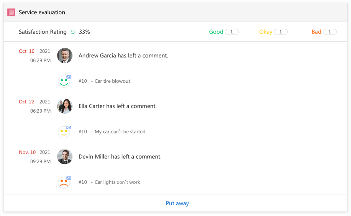Screen dimensions: 351x216
Task: Click the green smiley next to Satisfaction Rating
Action: [73, 32]
